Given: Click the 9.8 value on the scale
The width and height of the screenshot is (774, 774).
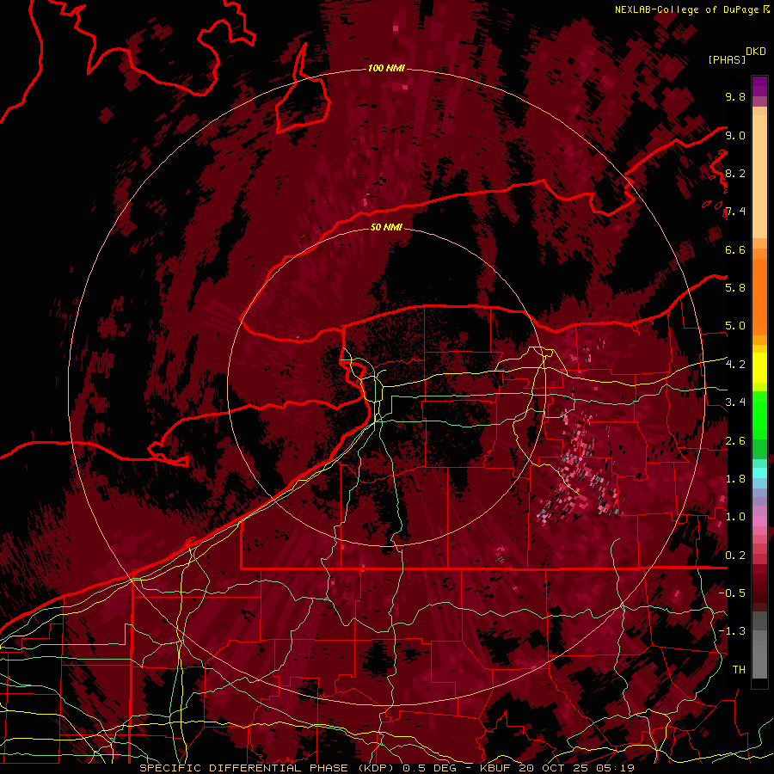Looking at the screenshot, I should (x=735, y=96).
